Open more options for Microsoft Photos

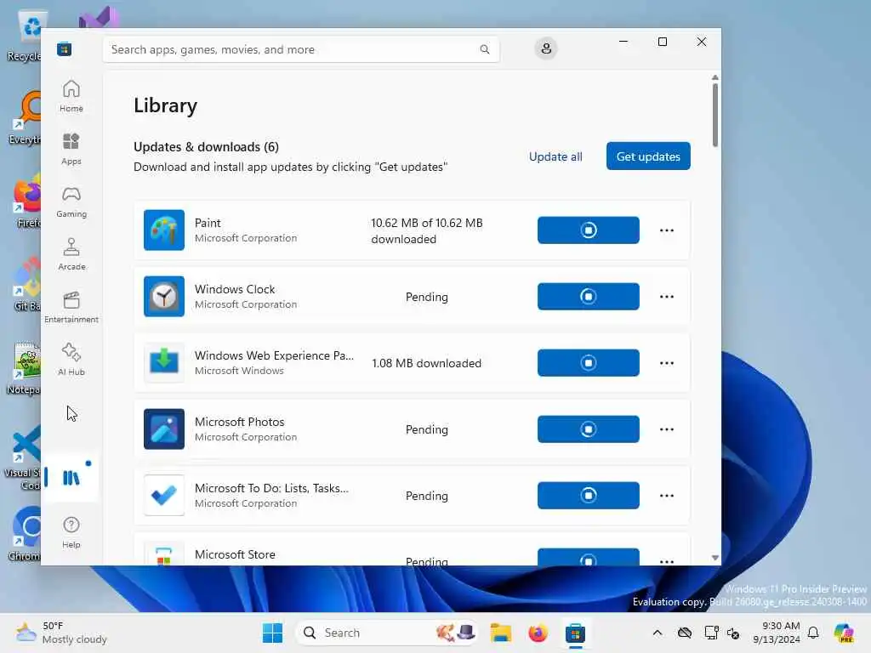pos(667,429)
